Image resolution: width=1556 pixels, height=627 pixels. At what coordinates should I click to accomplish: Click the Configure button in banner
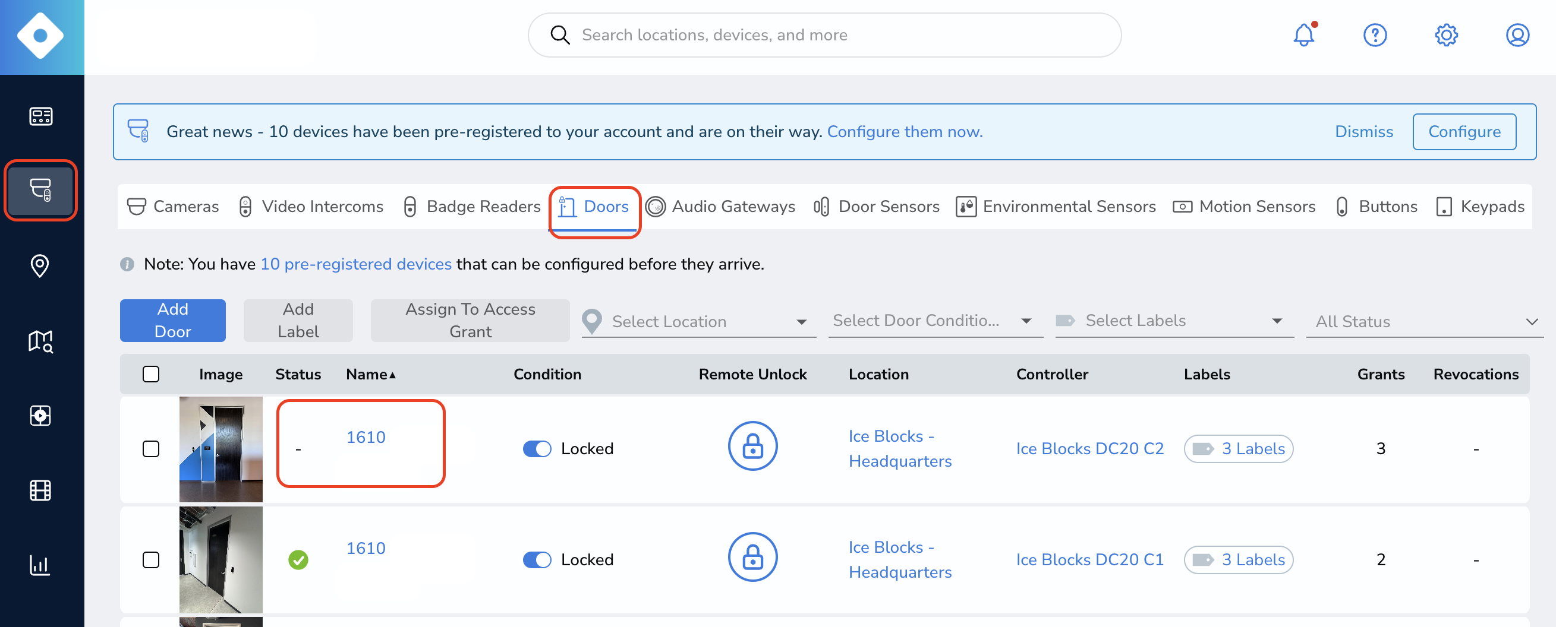tap(1464, 132)
